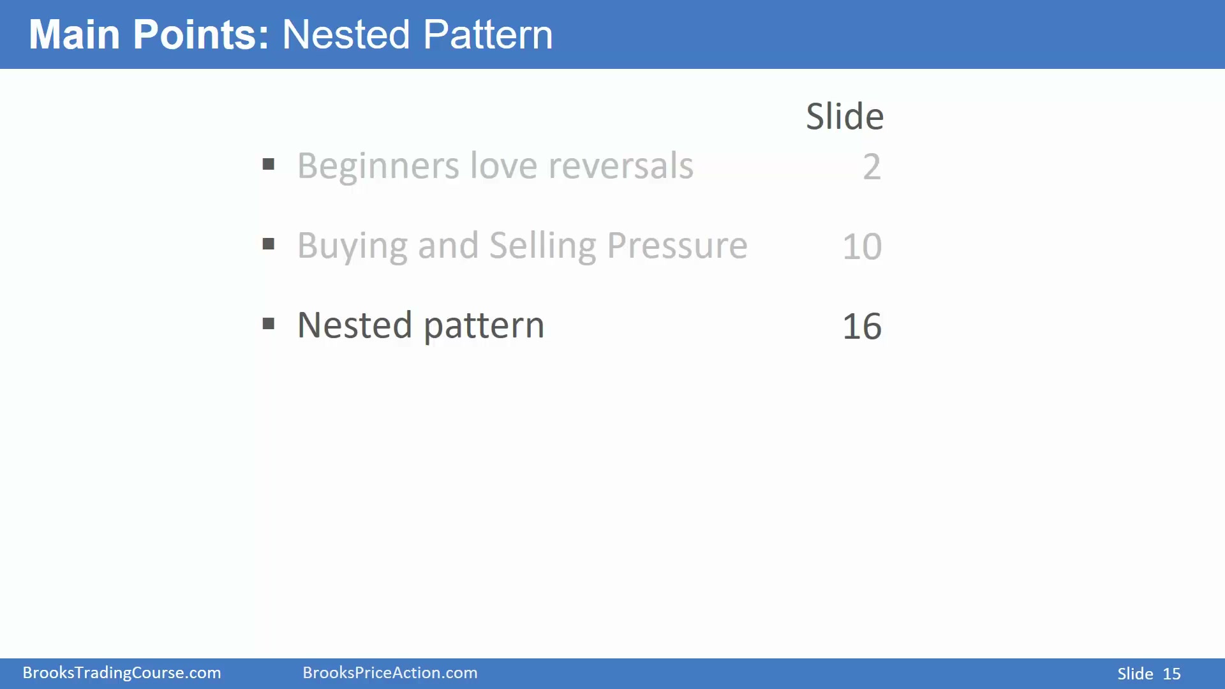Image resolution: width=1225 pixels, height=689 pixels.
Task: Click slide number 2 in the list
Action: tap(872, 167)
